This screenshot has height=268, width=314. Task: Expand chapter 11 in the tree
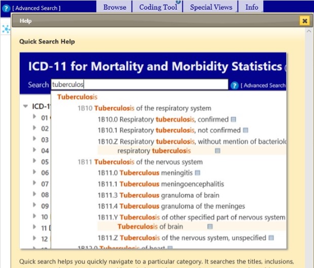coord(34,227)
